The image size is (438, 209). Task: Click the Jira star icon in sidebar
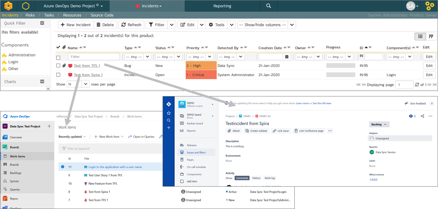click(x=168, y=113)
